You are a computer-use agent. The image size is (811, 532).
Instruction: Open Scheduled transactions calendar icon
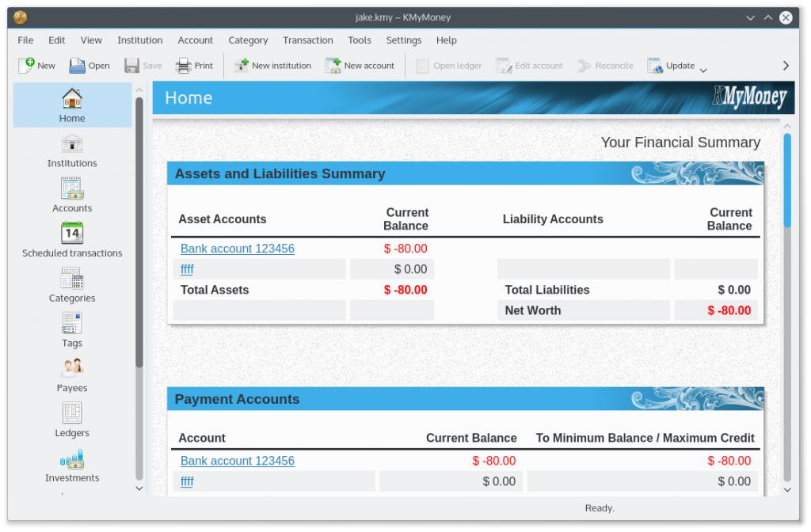[72, 234]
